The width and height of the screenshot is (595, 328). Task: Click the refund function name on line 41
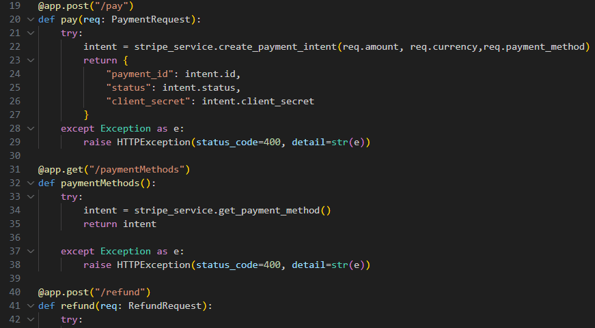78,305
